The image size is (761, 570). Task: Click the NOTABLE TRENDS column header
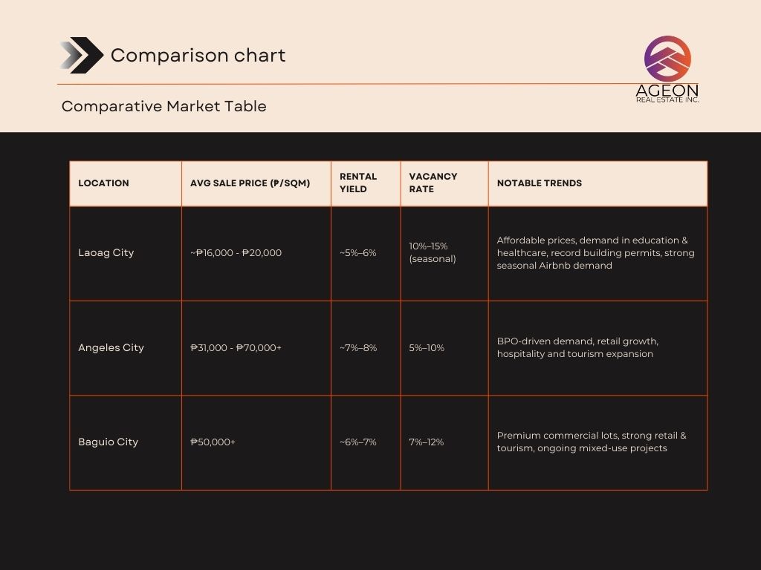pyautogui.click(x=540, y=183)
